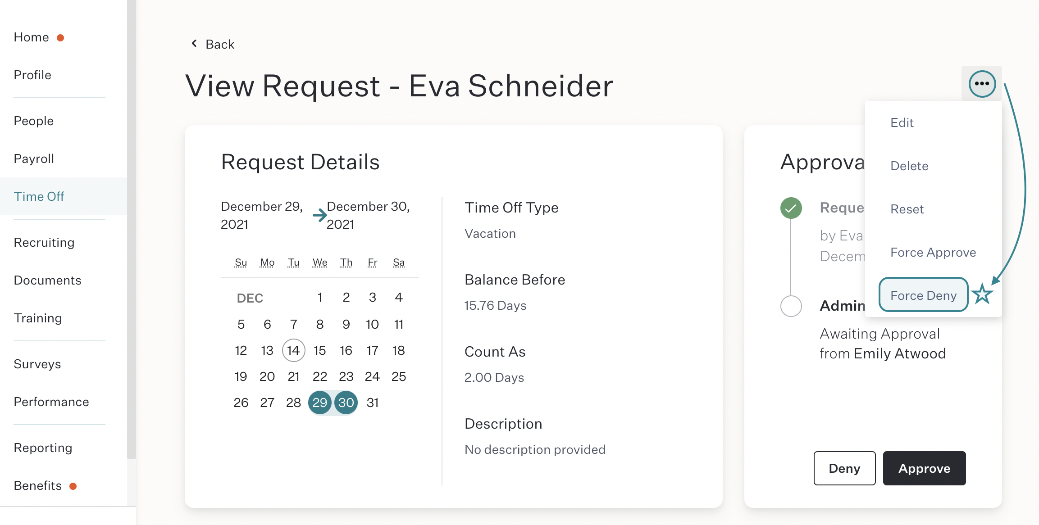Click the back chevron arrow icon
Image resolution: width=1039 pixels, height=525 pixels.
pos(194,43)
